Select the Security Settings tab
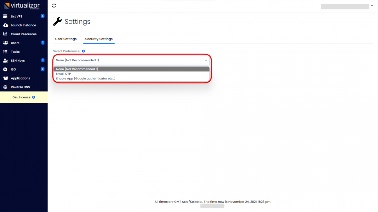The width and height of the screenshot is (378, 212). (99, 39)
